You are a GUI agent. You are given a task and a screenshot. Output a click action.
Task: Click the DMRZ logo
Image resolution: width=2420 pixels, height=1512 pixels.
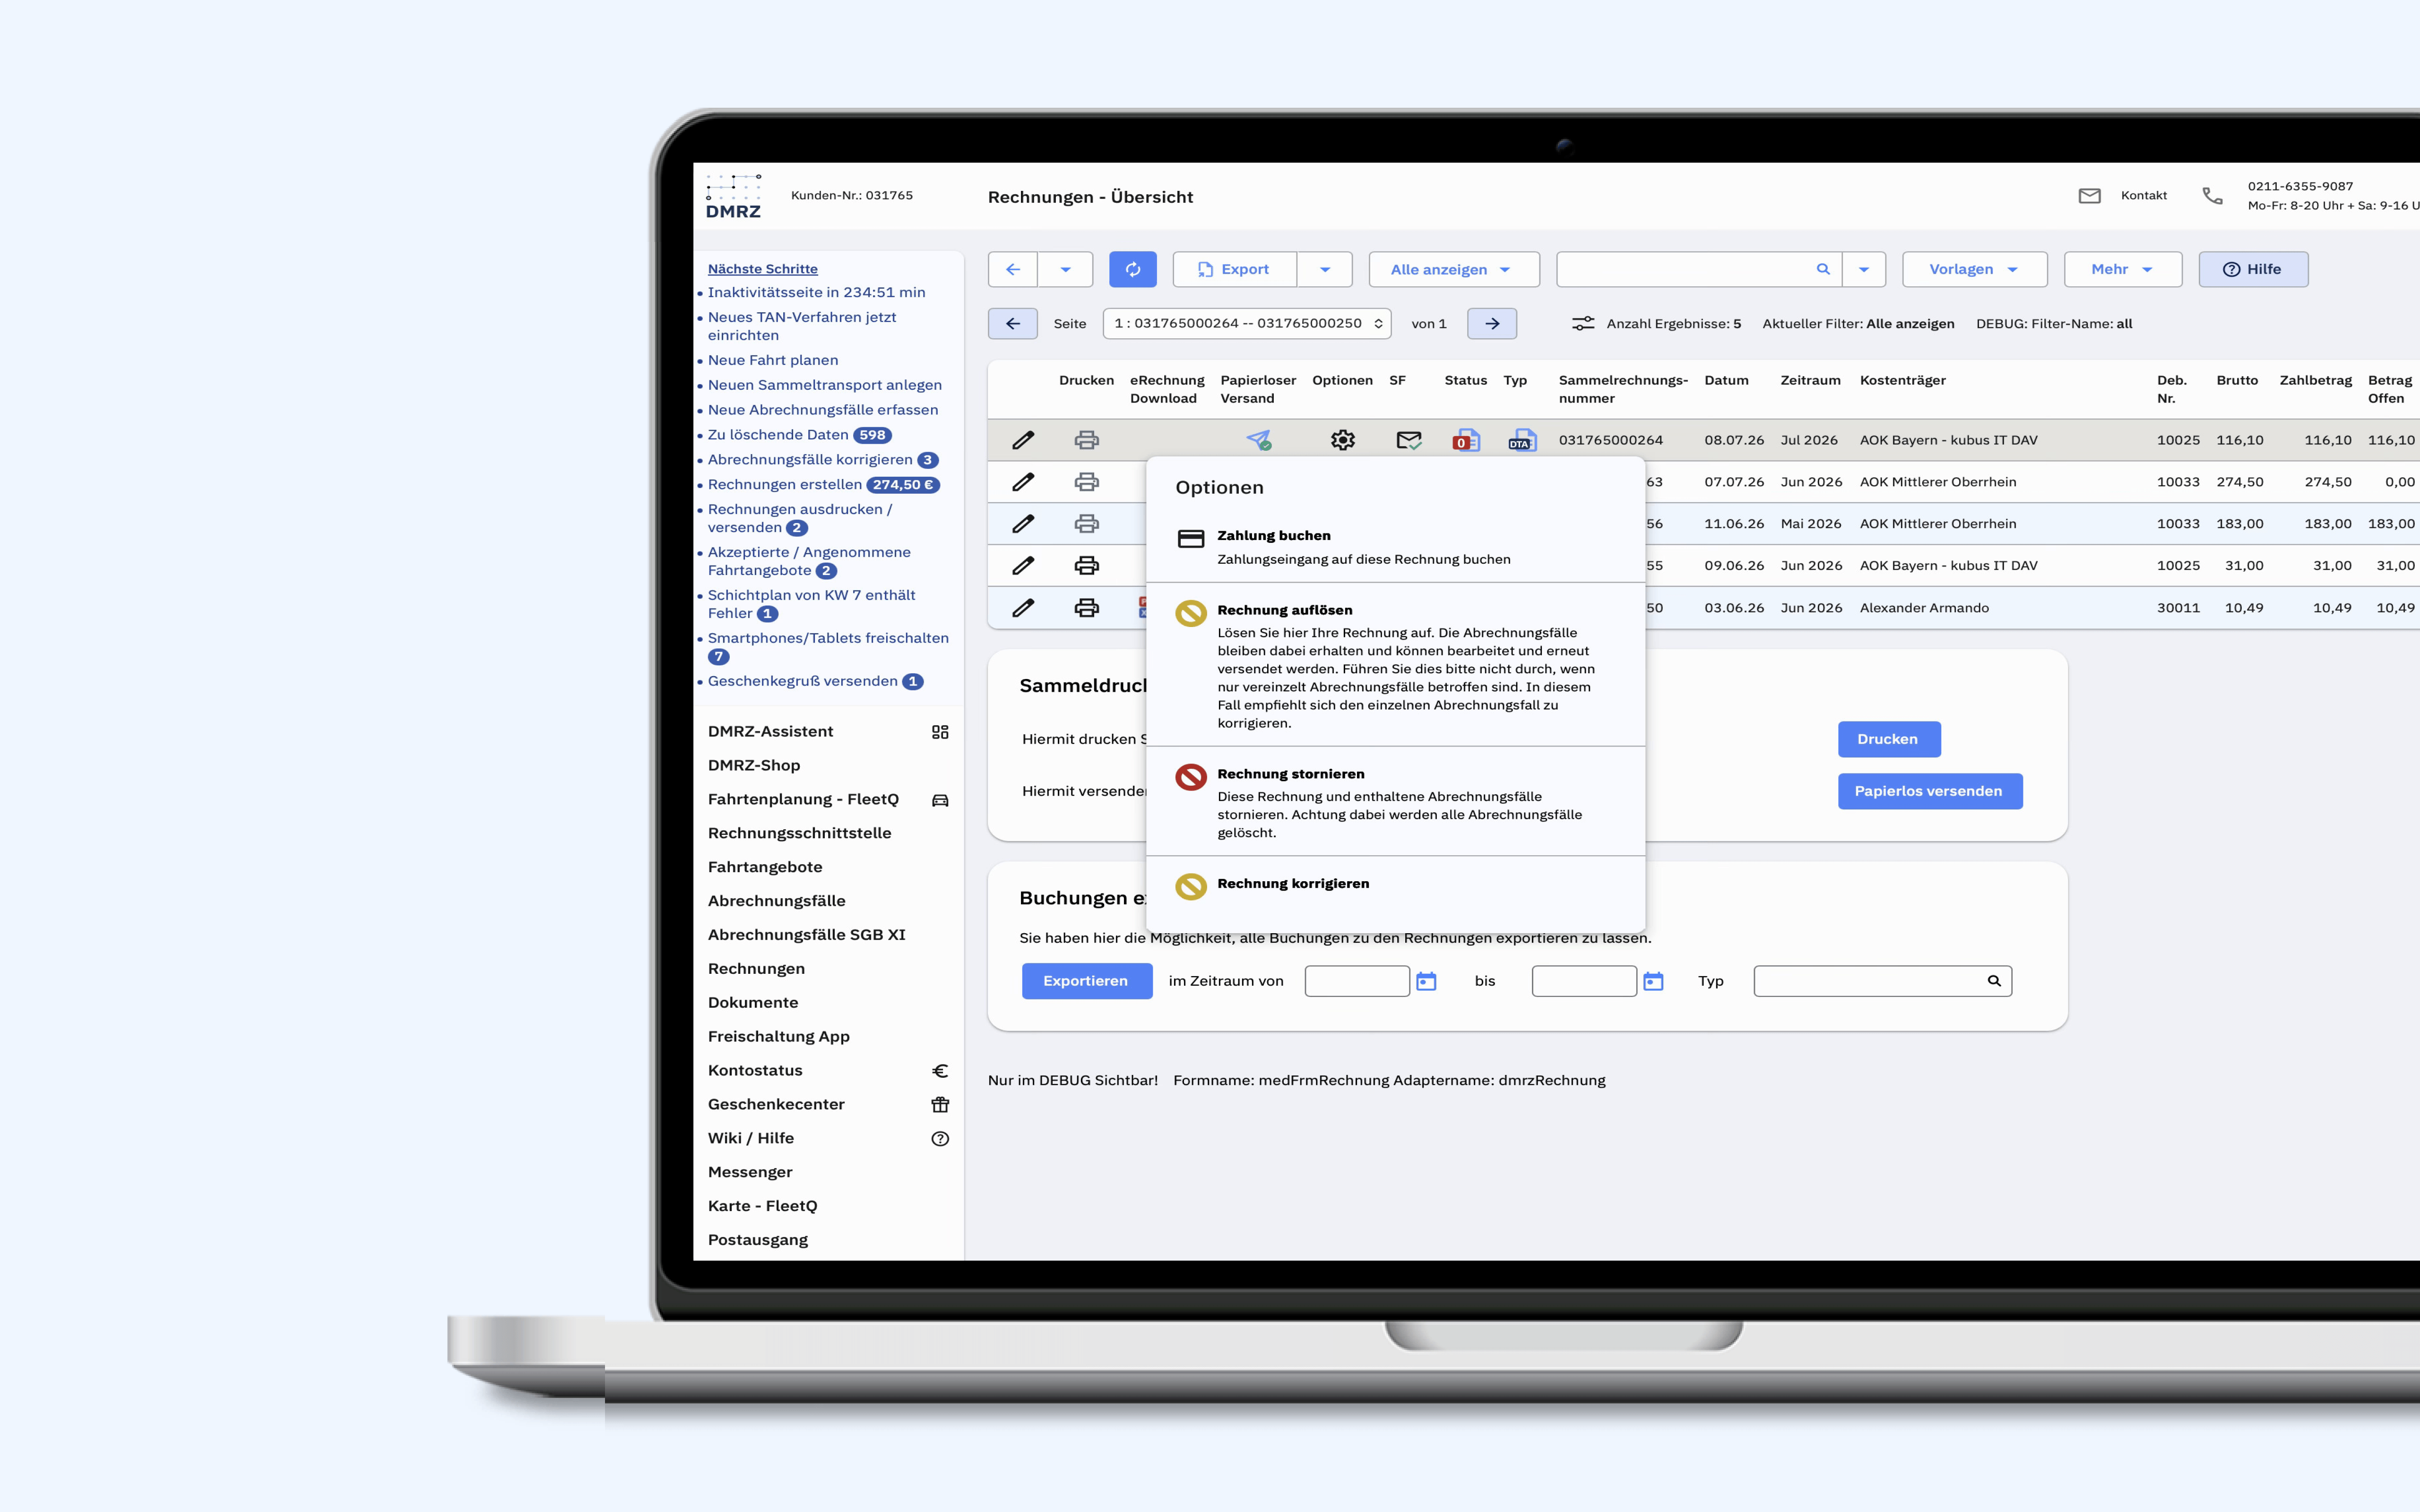pos(733,196)
